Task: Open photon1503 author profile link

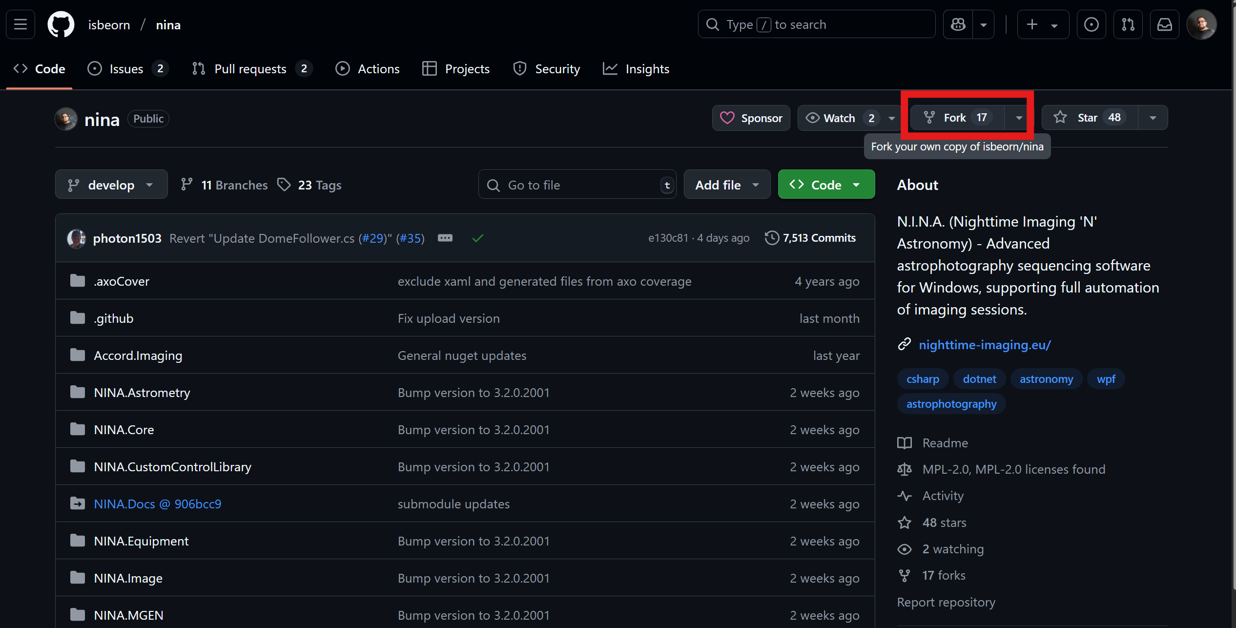Action: pos(127,238)
